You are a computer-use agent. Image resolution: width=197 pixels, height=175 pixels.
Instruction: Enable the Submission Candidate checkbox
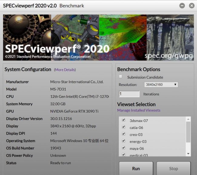pyautogui.click(x=121, y=77)
